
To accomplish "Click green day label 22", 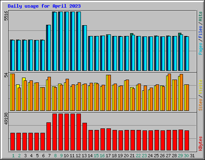I will [138, 156].
